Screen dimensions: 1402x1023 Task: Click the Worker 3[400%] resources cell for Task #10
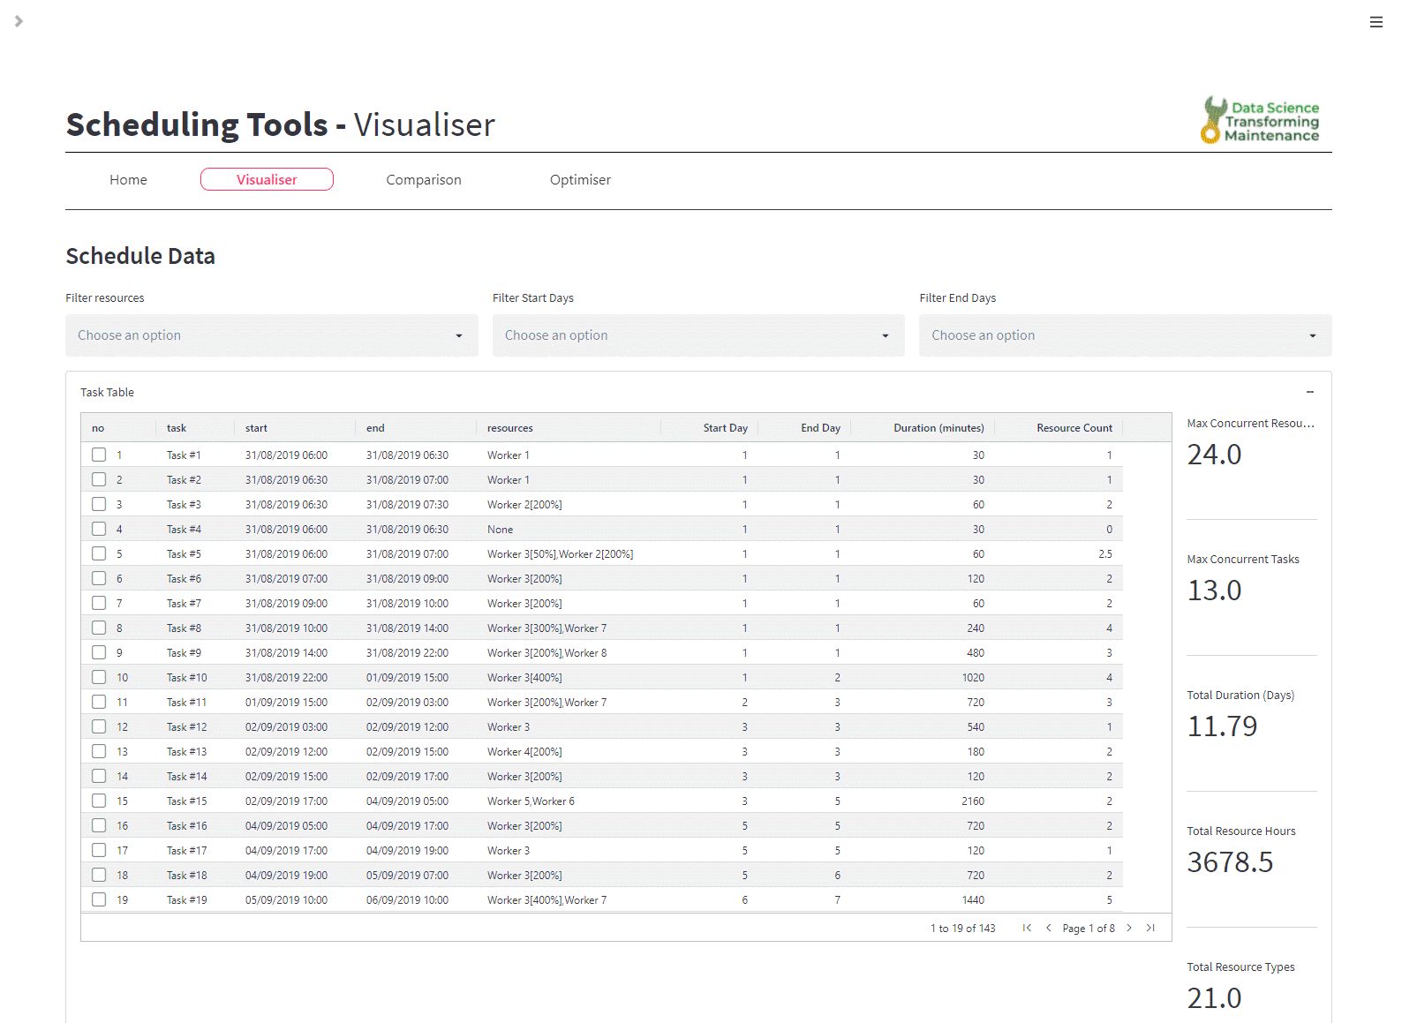pos(524,678)
